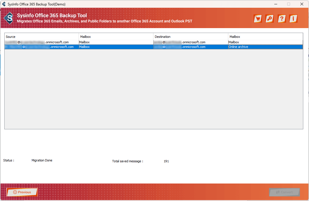Screen dimensions: 309x201
Task: Click the first row's source Mailbox cell
Action: click(116, 42)
